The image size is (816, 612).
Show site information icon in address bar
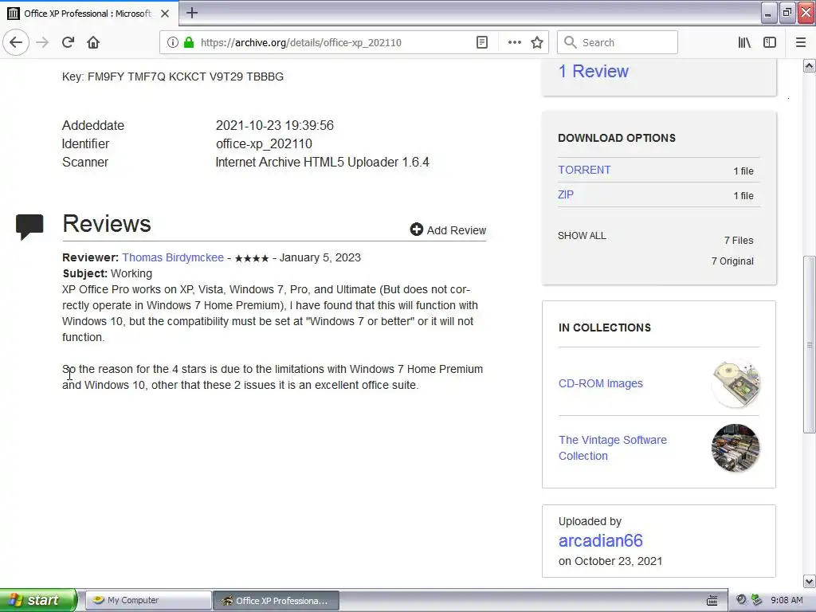pyautogui.click(x=172, y=43)
